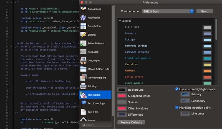
Task: Switch to Keyboard preferences label
Action: click(x=93, y=52)
